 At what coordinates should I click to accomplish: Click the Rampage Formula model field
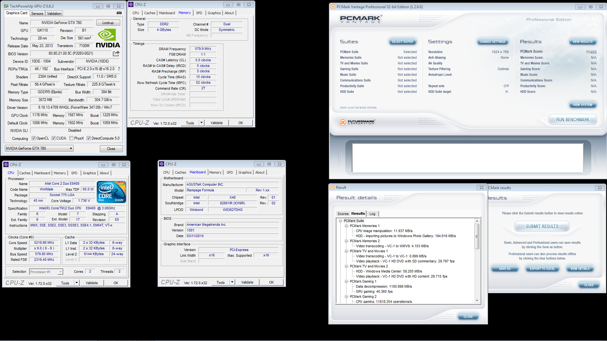215,190
